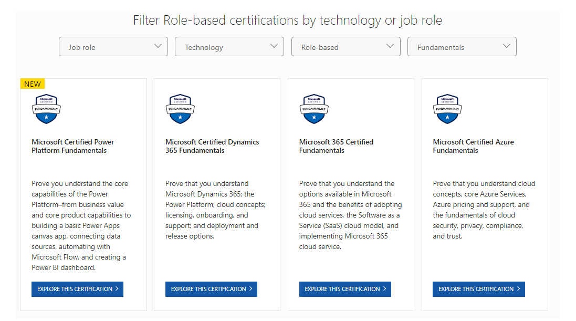Click the Filter Role-based certifications heading
Screen dimensions: 576x321
tap(288, 20)
